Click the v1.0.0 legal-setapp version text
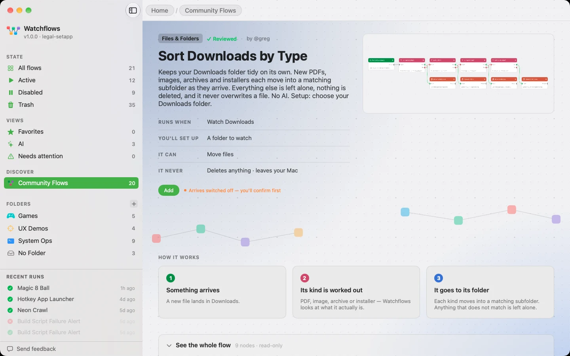Screen dimensions: 570x356 [x=48, y=37]
